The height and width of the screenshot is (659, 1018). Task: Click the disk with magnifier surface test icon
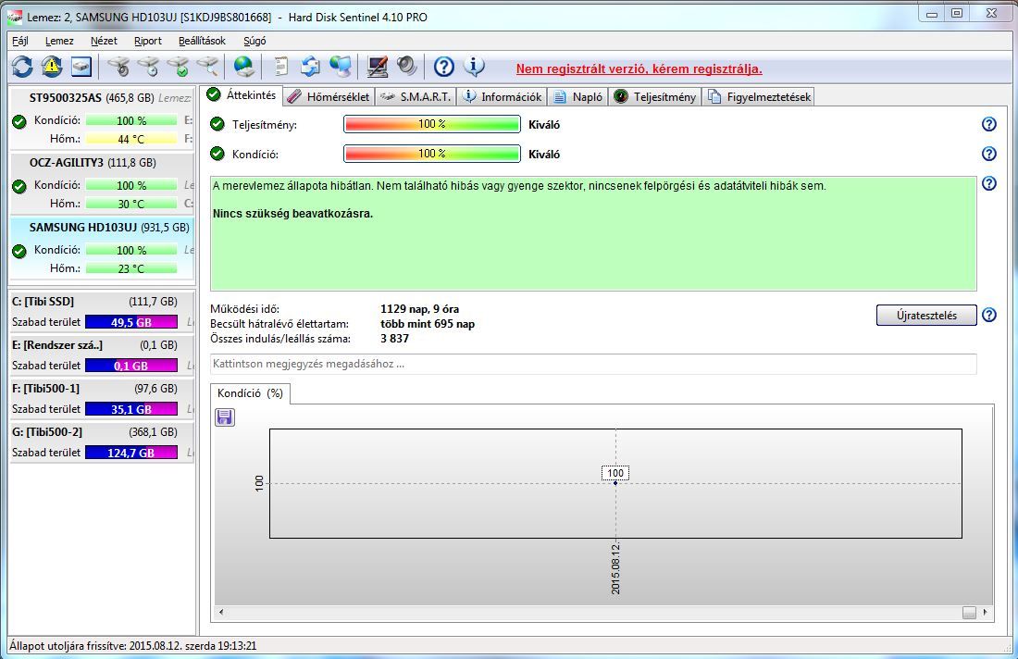coord(207,67)
